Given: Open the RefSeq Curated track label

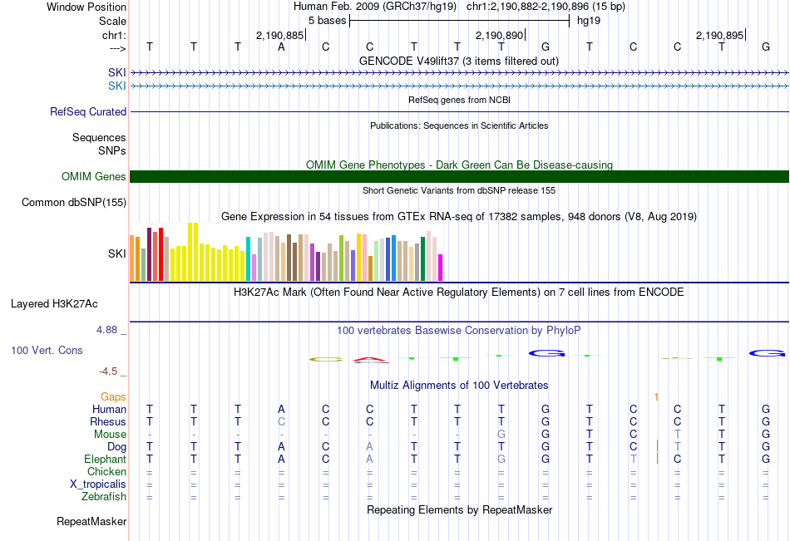Looking at the screenshot, I should 87,112.
